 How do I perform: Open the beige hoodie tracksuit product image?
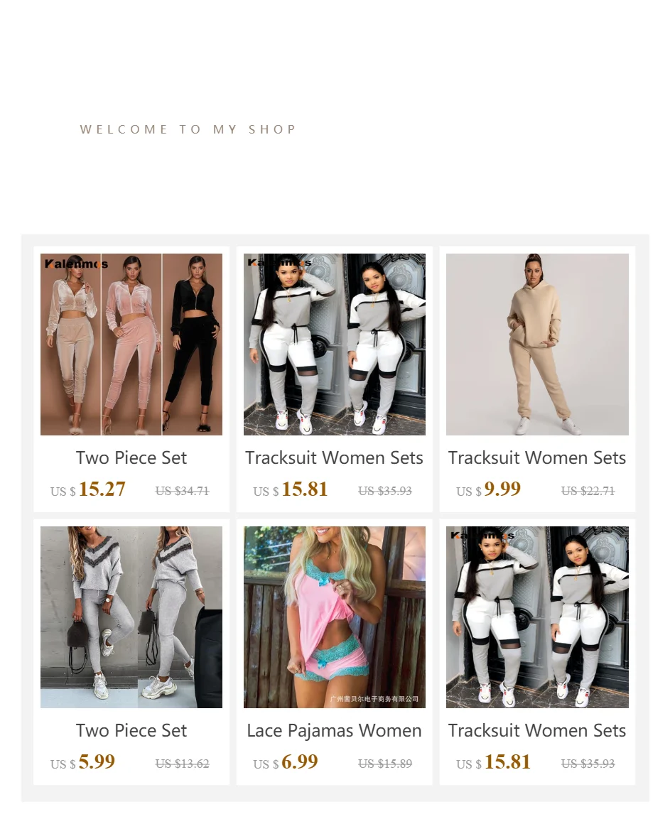click(x=537, y=345)
